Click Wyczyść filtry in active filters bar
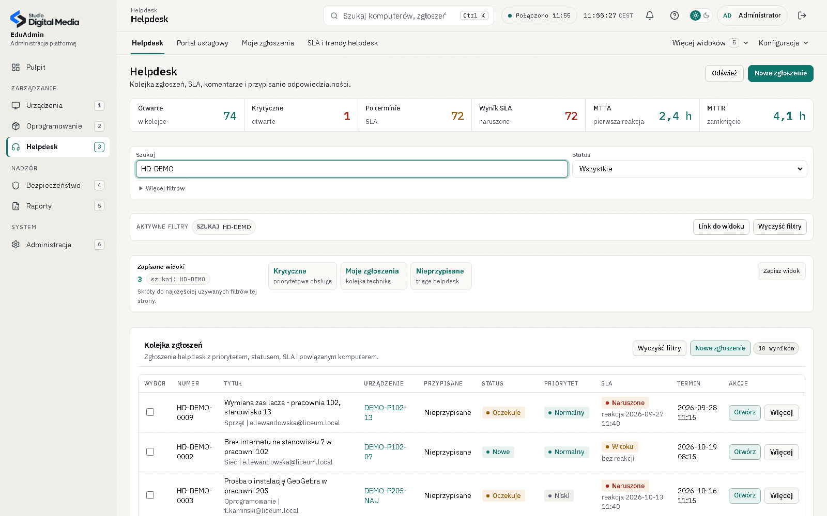Viewport: 827px width, 516px height. tap(779, 227)
